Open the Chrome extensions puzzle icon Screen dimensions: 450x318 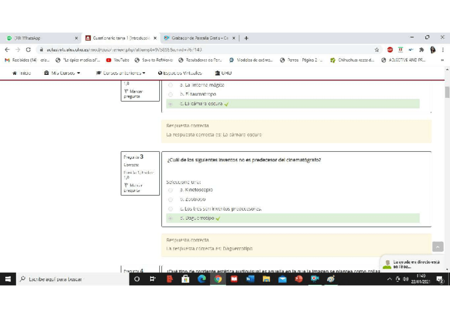coord(421,49)
